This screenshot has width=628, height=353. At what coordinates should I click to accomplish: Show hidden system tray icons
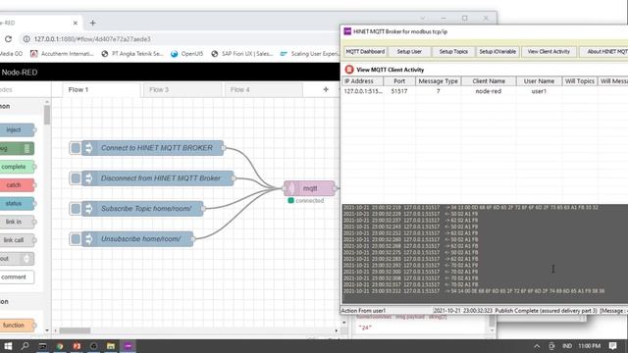pyautogui.click(x=537, y=346)
